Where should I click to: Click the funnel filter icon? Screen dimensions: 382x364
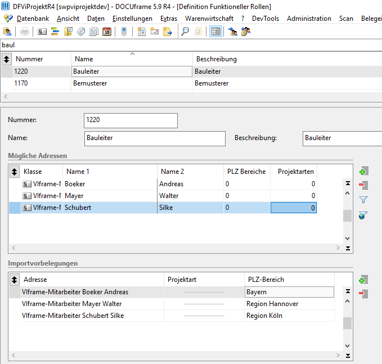pos(363,200)
